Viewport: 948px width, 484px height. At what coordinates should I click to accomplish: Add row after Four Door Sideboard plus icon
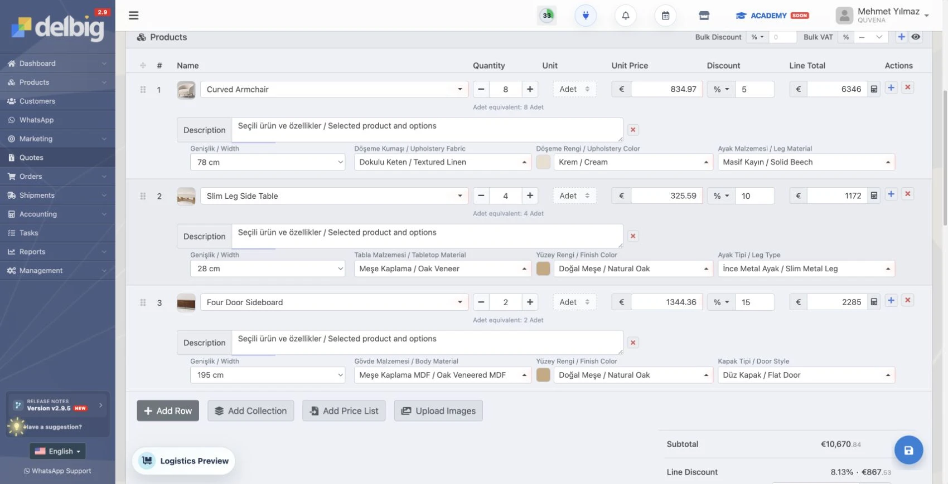tap(891, 300)
